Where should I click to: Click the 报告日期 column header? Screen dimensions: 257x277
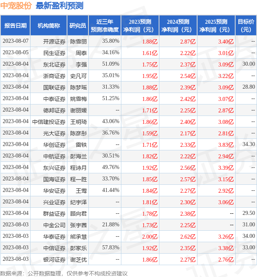coord(15,25)
